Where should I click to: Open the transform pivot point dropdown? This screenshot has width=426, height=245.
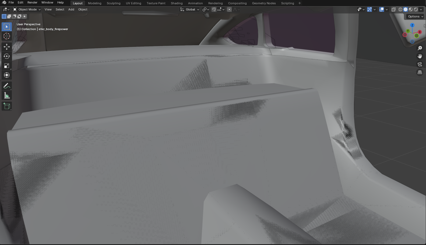[206, 9]
